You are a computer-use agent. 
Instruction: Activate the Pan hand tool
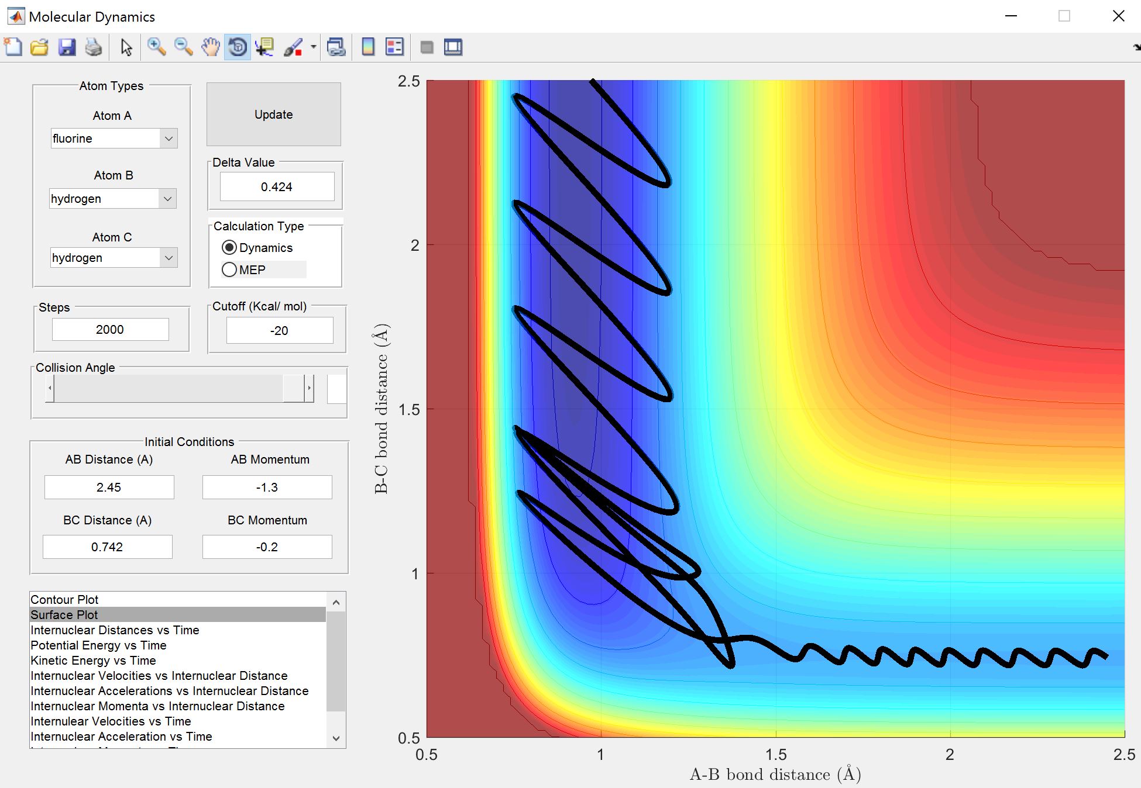[x=210, y=47]
